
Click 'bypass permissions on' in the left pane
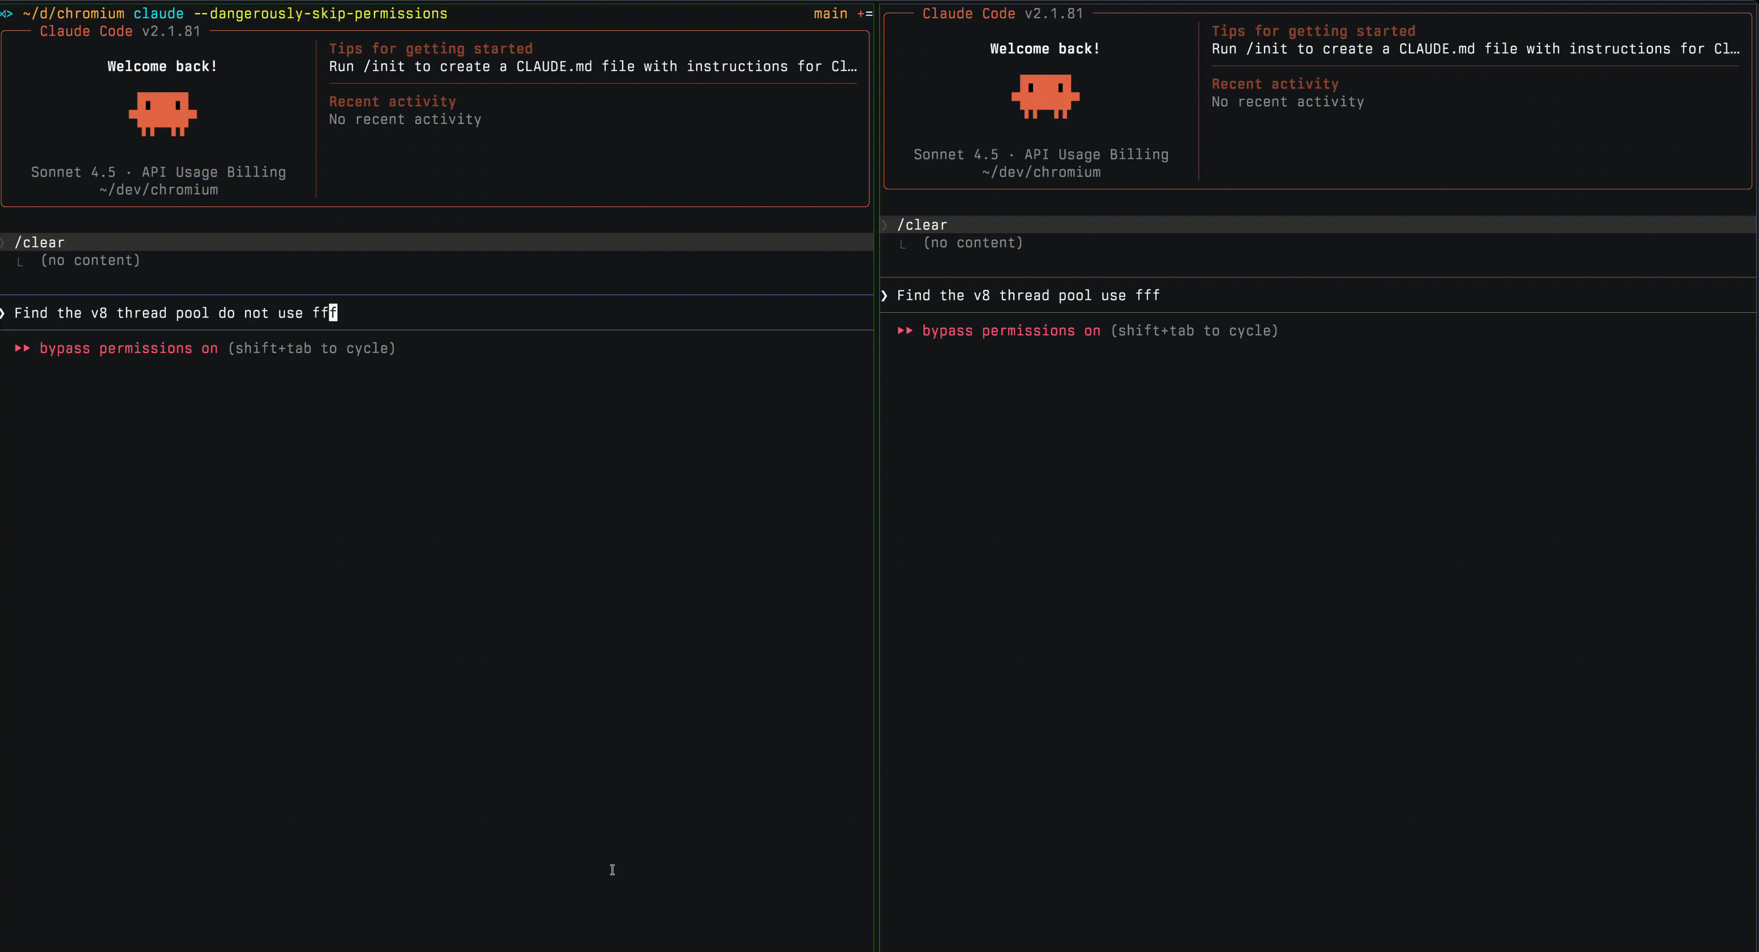129,348
